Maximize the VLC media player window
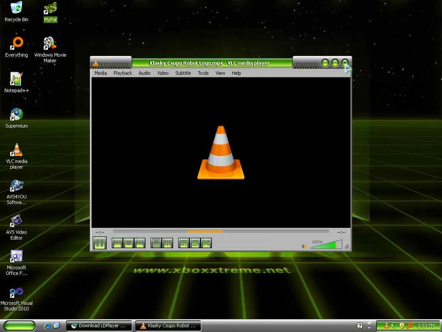442x332 pixels. pyautogui.click(x=335, y=63)
